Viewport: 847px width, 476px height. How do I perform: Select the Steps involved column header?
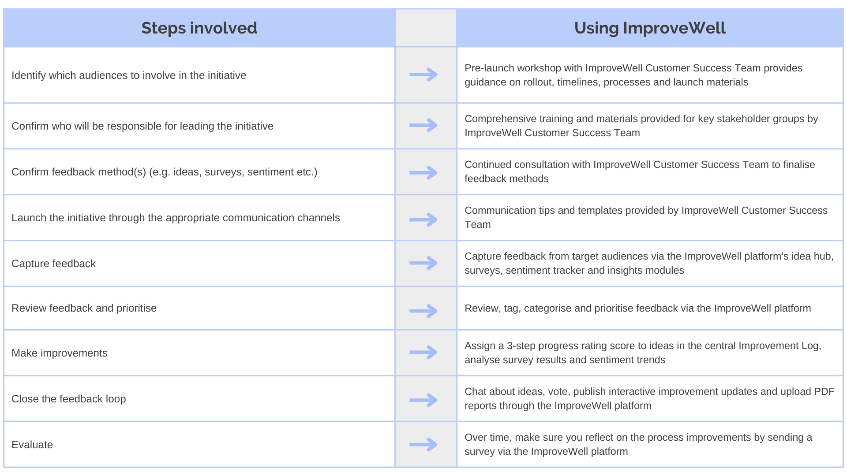[x=199, y=28]
